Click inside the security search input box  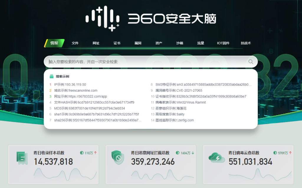pyautogui.click(x=133, y=62)
